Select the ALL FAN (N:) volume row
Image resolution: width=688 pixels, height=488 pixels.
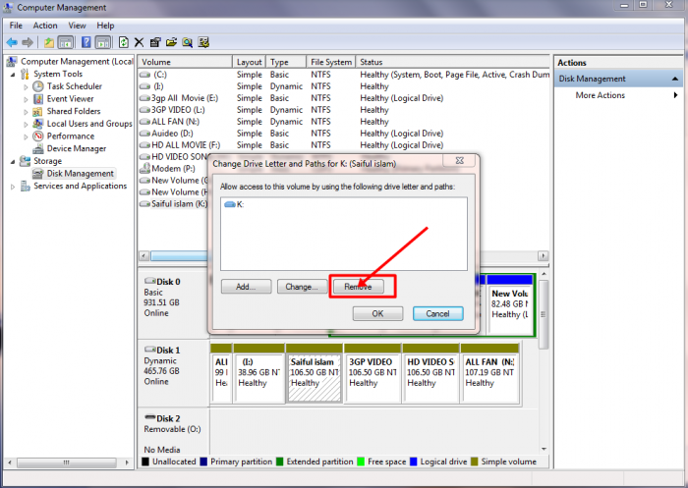click(x=344, y=122)
